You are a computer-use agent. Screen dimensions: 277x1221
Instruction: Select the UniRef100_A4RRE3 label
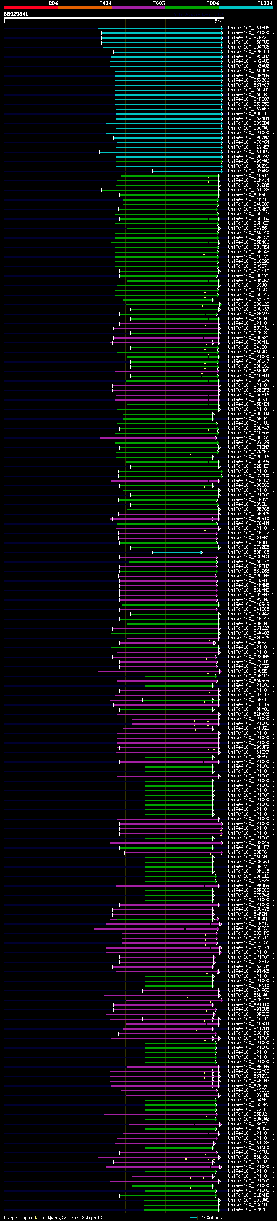(248, 195)
